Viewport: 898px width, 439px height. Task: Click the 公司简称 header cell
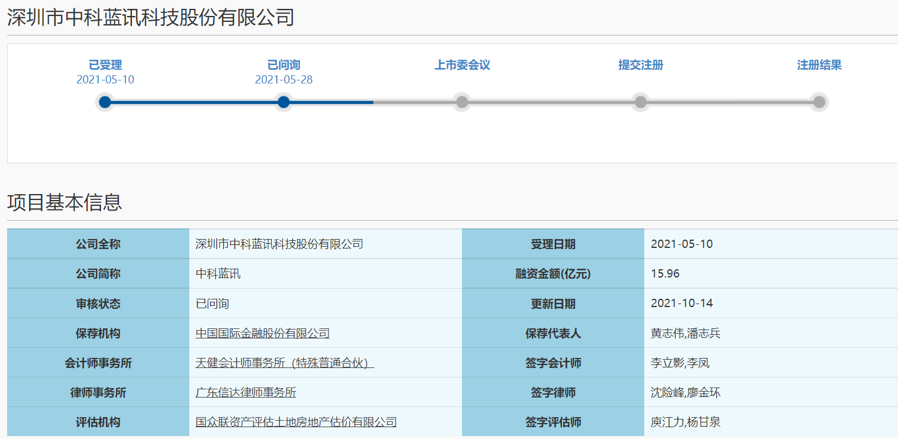pyautogui.click(x=98, y=274)
